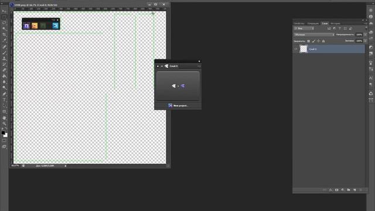
Task: Open the fill slider arrow
Action: (x=365, y=41)
